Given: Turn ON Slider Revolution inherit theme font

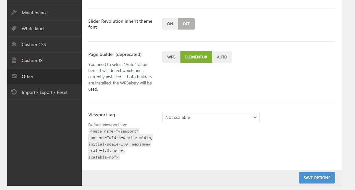Looking at the screenshot, I should click(x=170, y=24).
